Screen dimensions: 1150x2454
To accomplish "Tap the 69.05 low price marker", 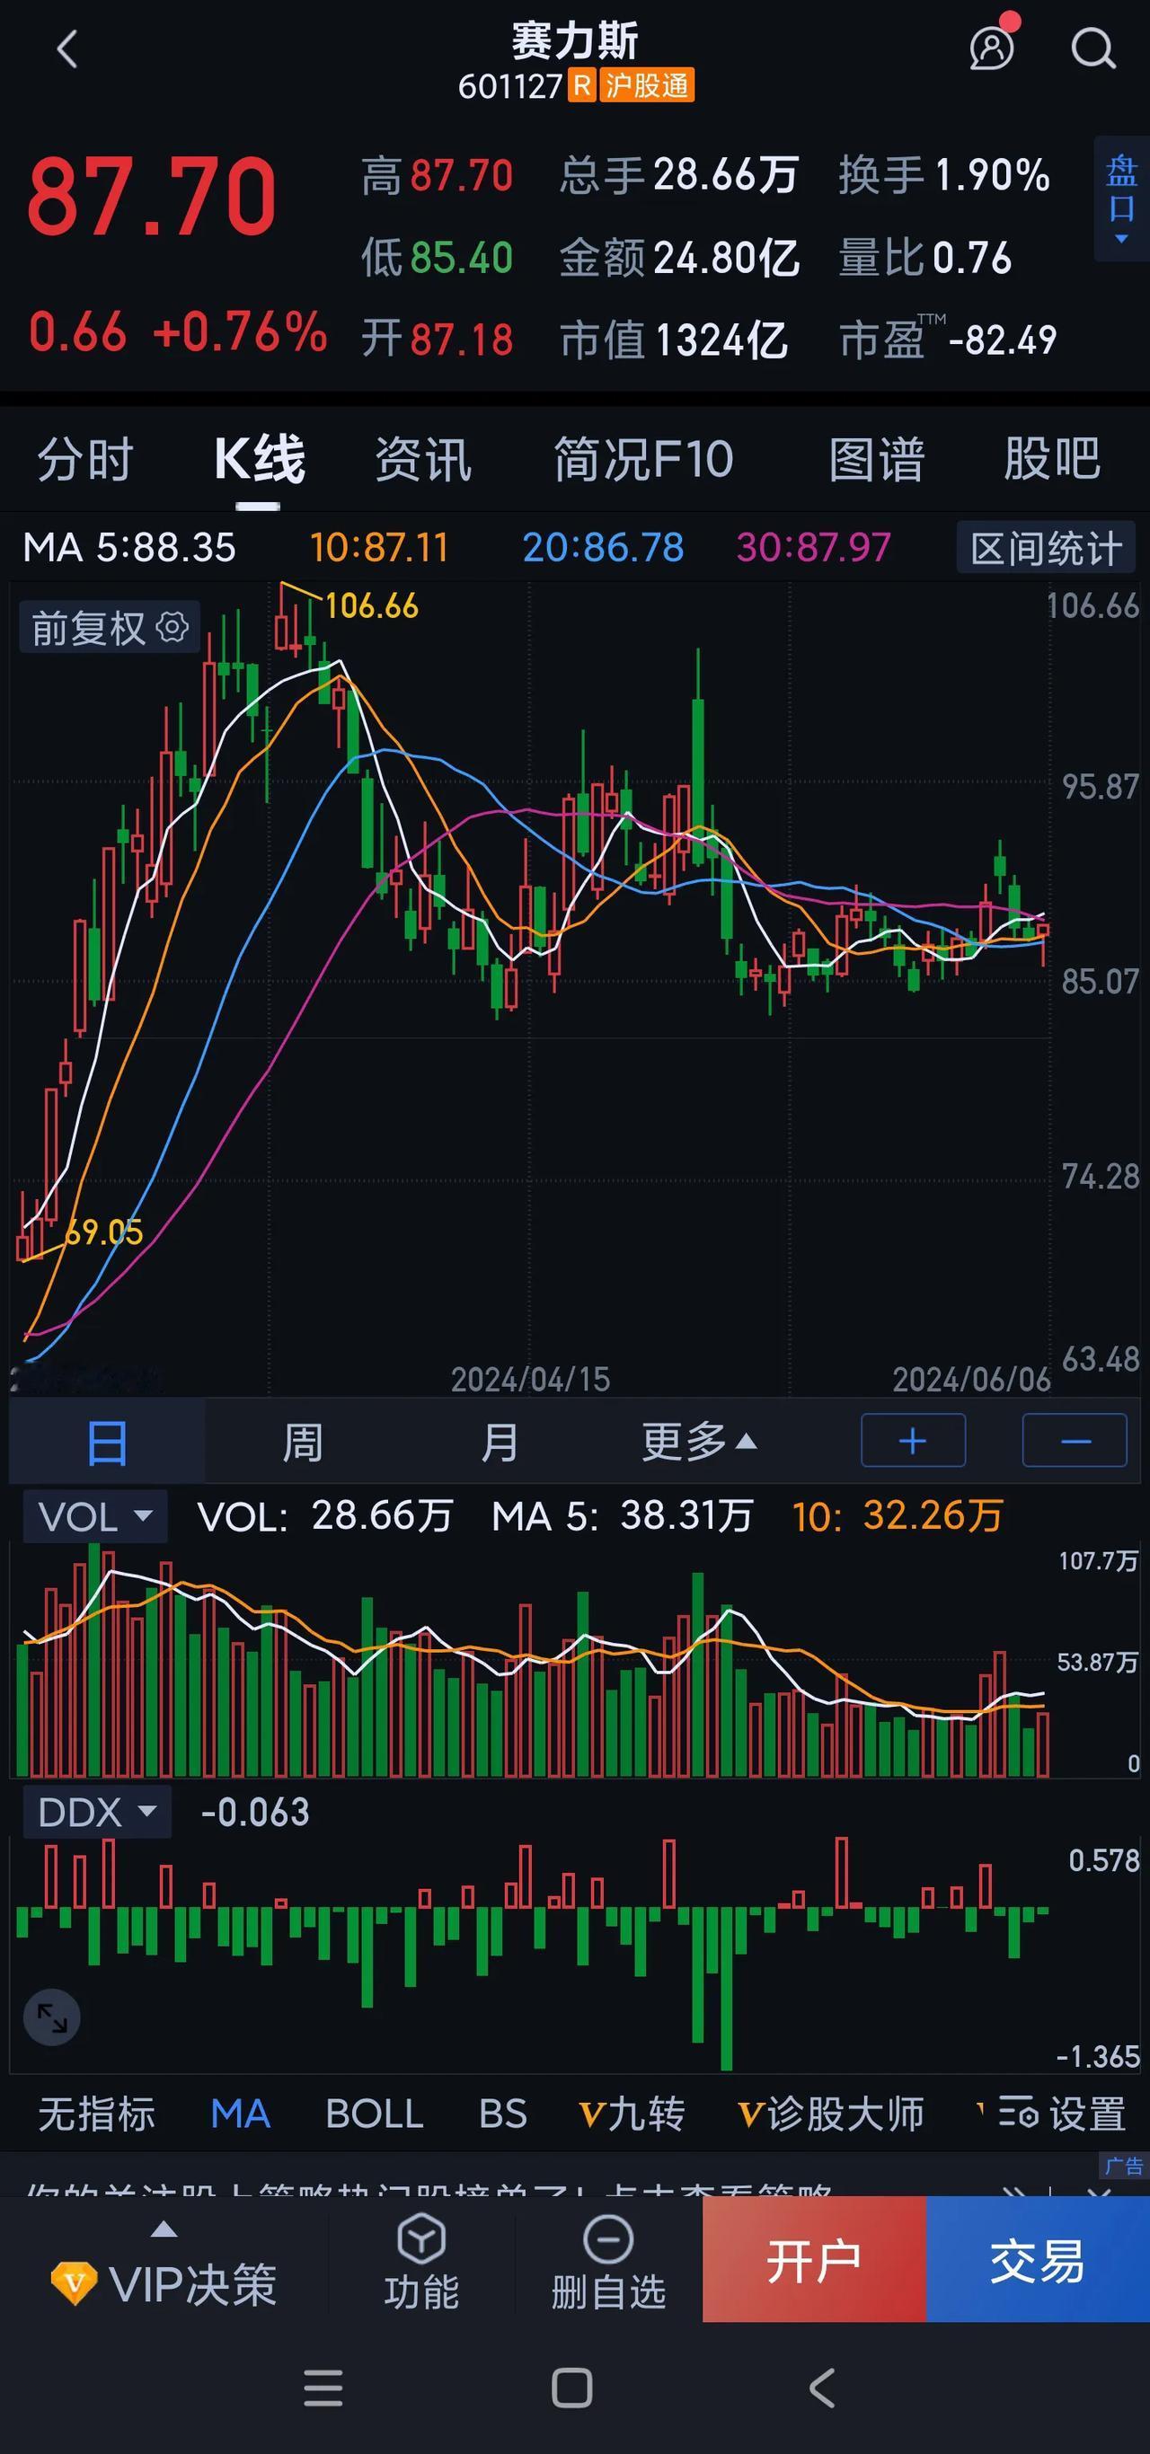I will pos(103,1231).
